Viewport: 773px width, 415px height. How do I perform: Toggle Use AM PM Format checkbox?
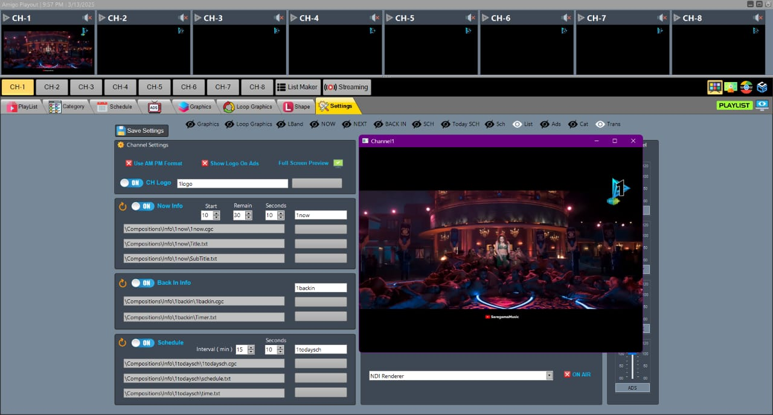coord(129,163)
